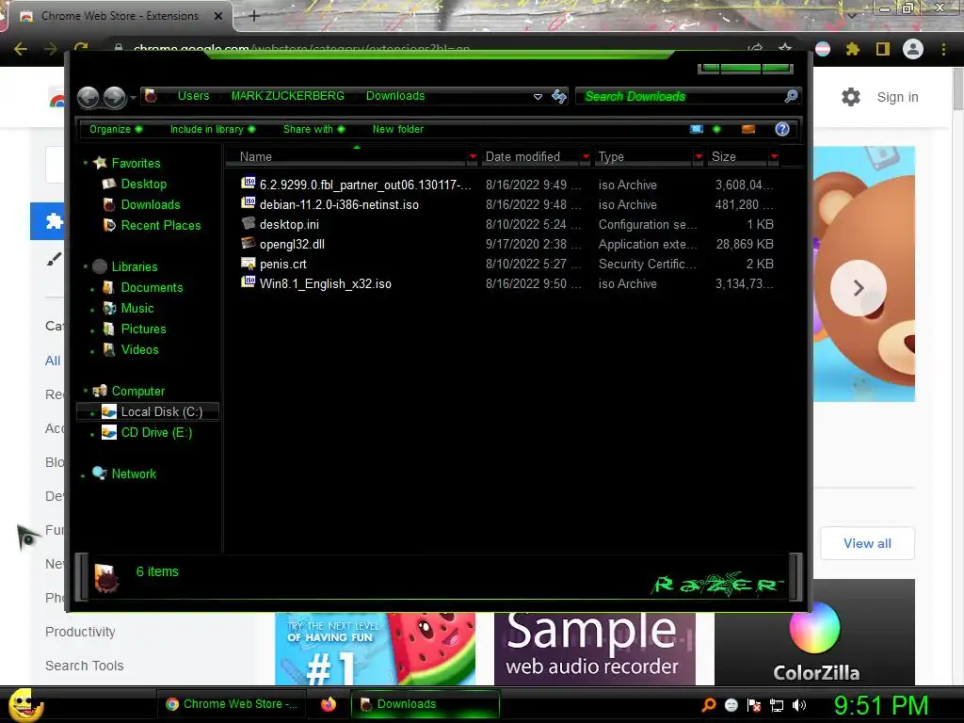Select Music library
Image resolution: width=964 pixels, height=723 pixels.
137,308
